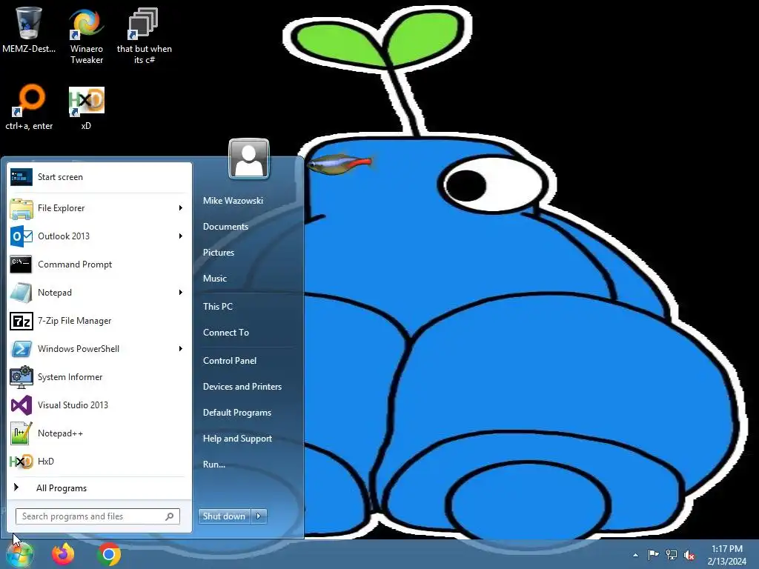Open Documents from Start menu
759x569 pixels.
tap(225, 227)
